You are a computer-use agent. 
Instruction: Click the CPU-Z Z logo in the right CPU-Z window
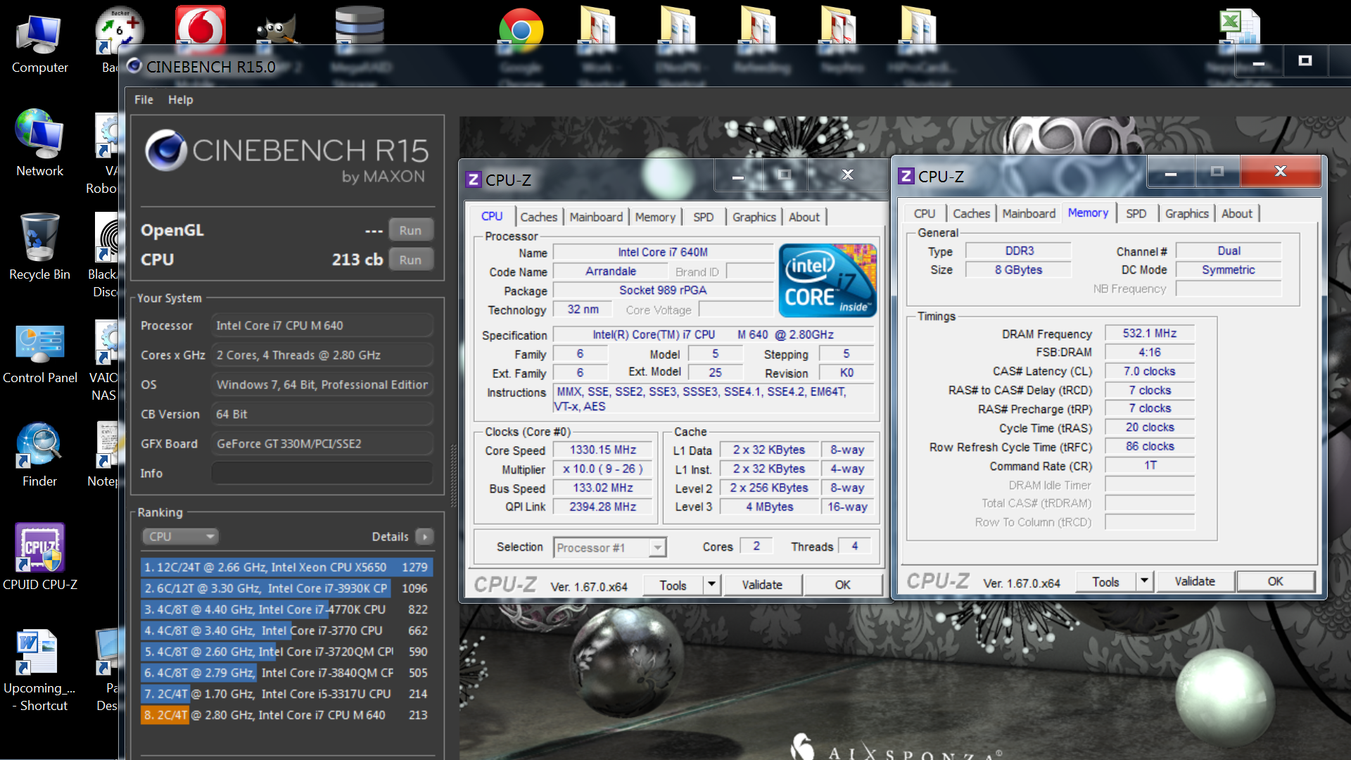coord(906,176)
